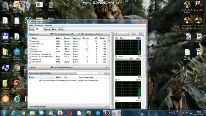The height and width of the screenshot is (116, 206).
Task: Open Opera browser from the taskbar
Action: [x=70, y=113]
